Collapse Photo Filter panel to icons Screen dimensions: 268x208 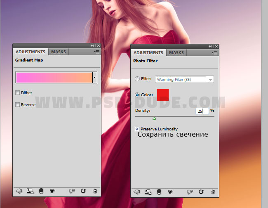point(210,46)
